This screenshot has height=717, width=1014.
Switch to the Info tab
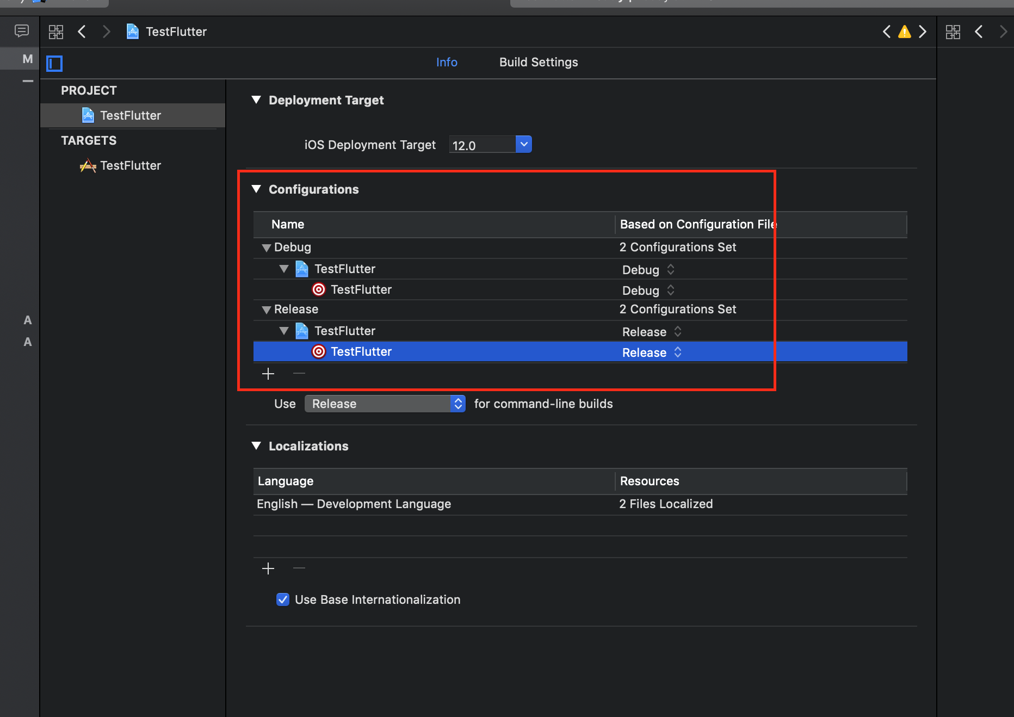(447, 62)
